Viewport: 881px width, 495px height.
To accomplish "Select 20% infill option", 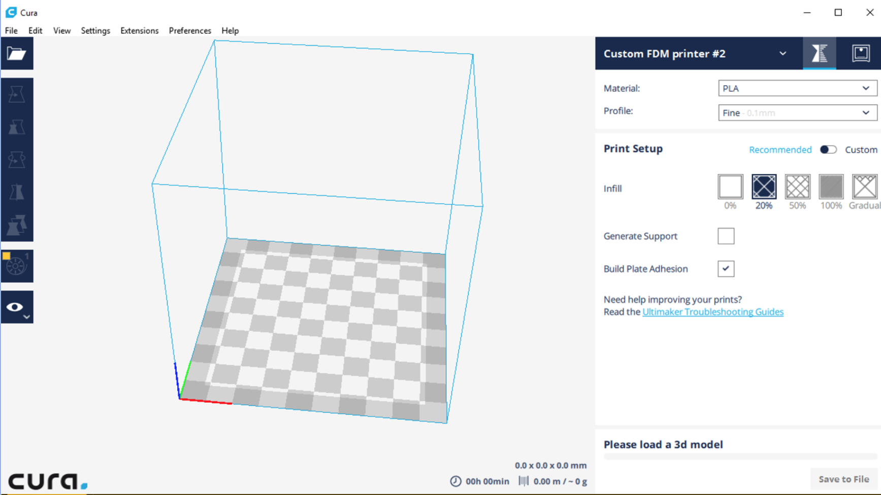I will coord(764,187).
